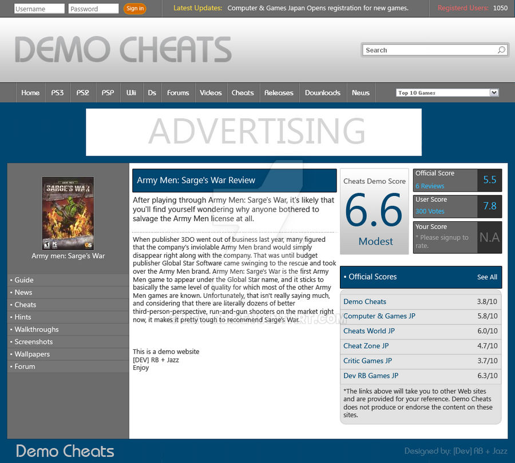Open the Critic Games JP link
This screenshot has width=515, height=463.
(x=367, y=361)
